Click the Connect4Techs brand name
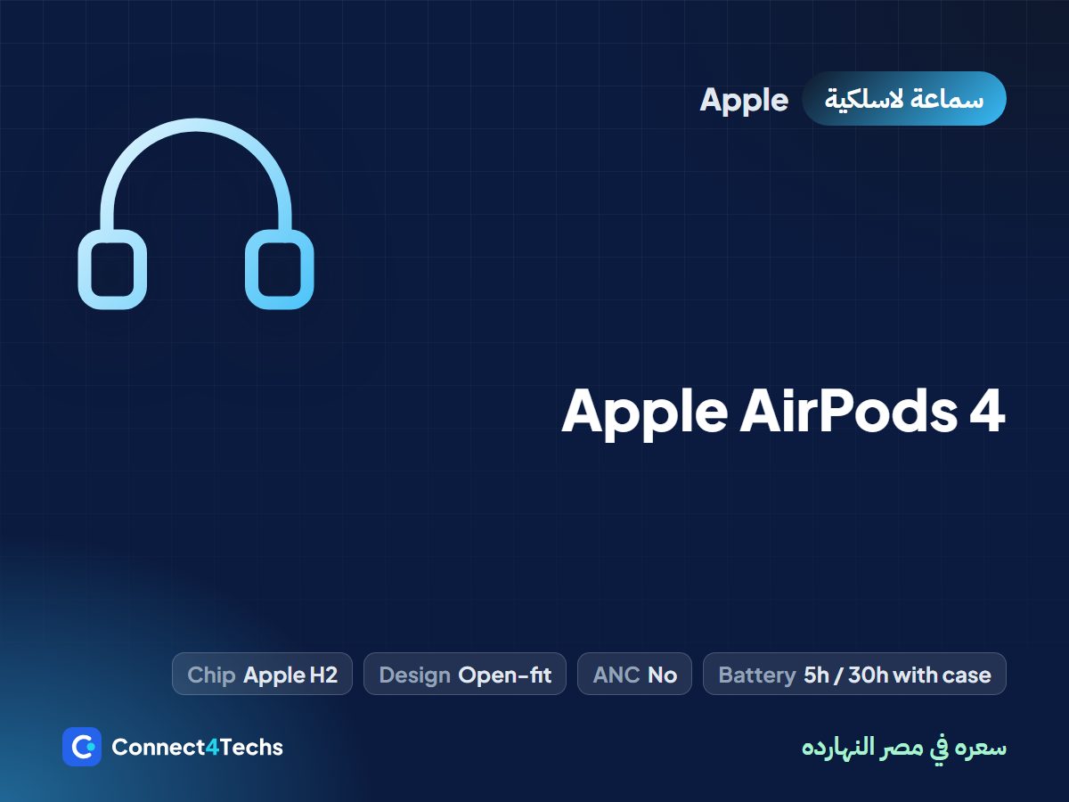This screenshot has width=1069, height=802. tap(197, 747)
